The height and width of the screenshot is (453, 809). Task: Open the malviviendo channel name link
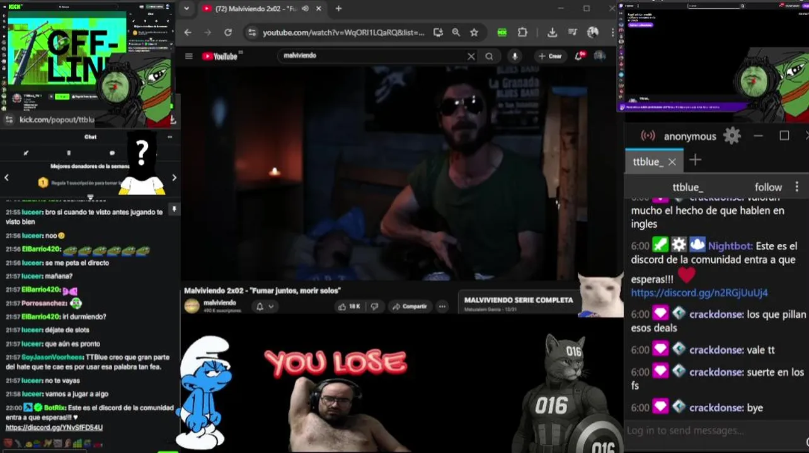click(220, 303)
